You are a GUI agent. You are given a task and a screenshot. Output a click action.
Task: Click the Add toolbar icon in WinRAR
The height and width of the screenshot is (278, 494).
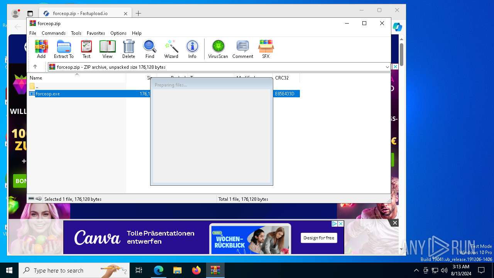(x=41, y=49)
